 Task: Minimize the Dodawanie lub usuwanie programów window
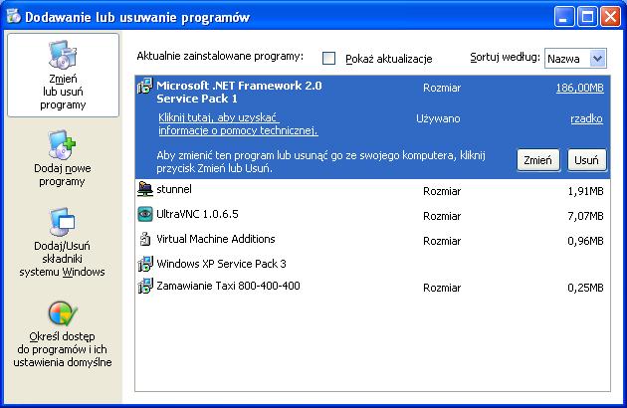coord(564,17)
